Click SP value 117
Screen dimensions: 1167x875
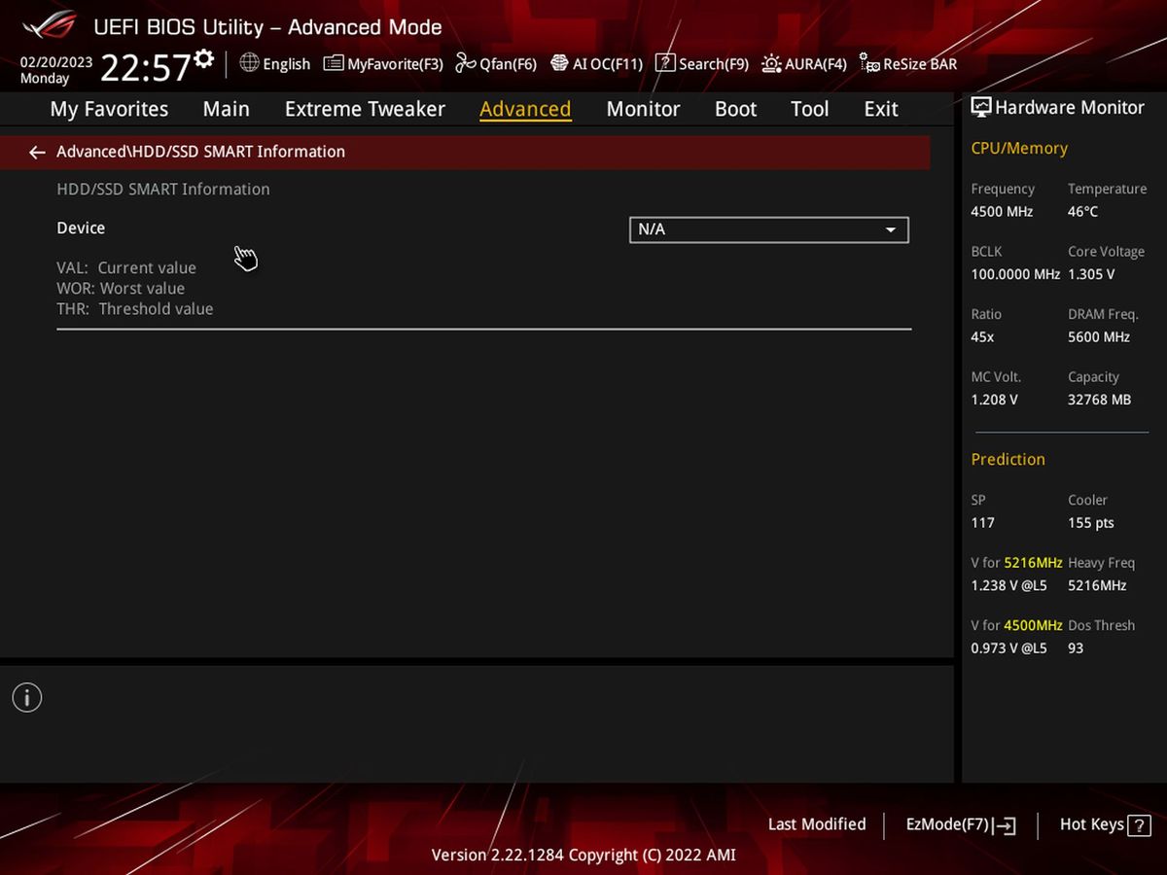click(982, 523)
